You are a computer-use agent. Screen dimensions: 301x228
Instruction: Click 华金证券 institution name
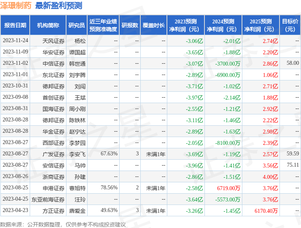54,132
